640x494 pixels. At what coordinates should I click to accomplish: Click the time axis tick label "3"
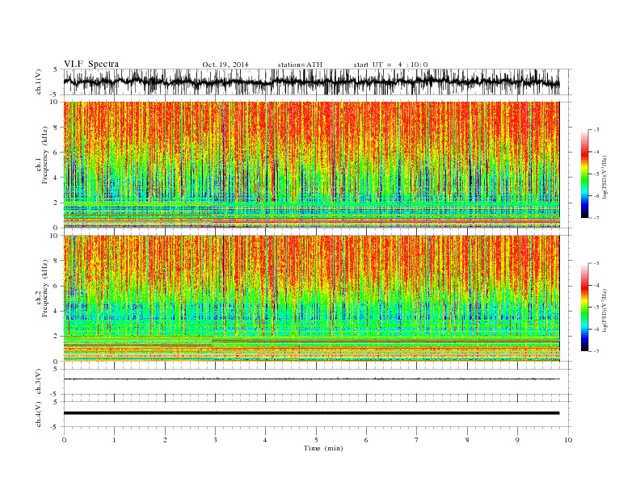click(x=215, y=440)
